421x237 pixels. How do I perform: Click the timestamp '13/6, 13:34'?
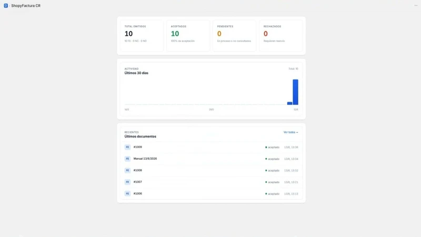tap(291, 159)
